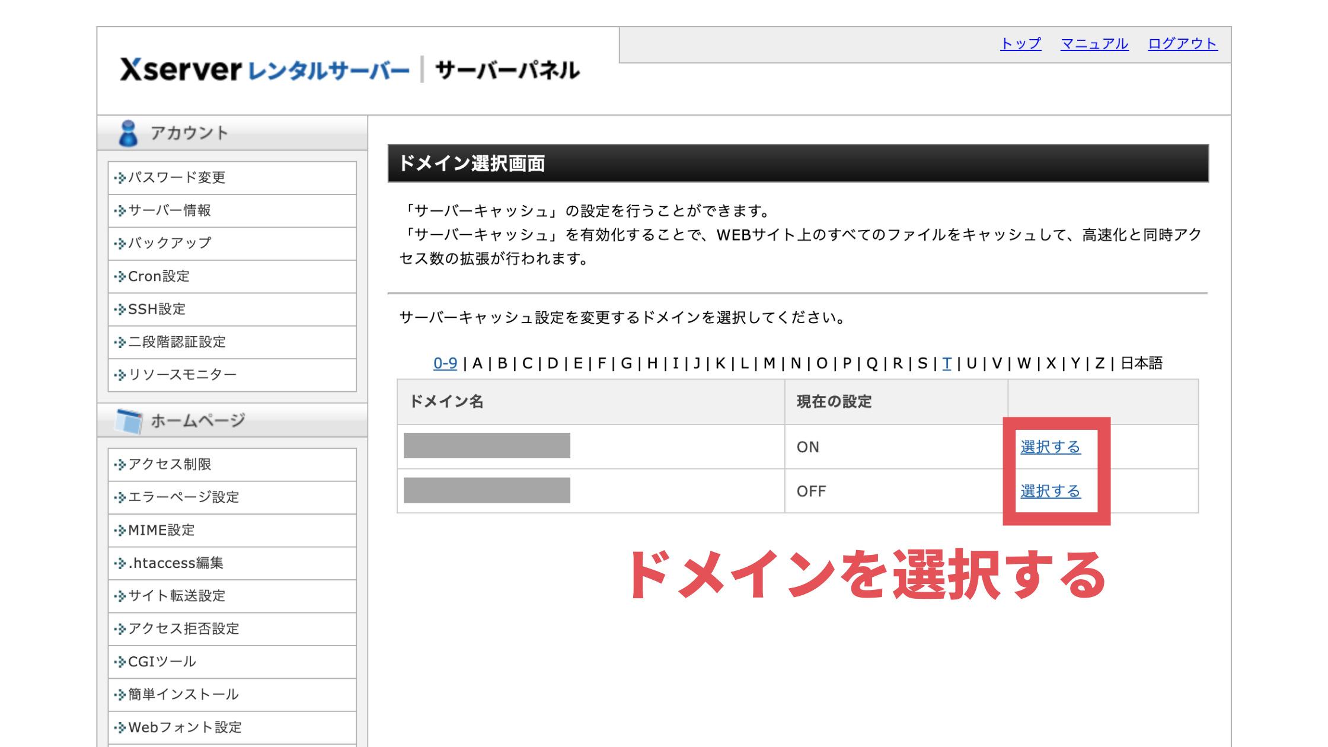Click the masked domain name in ON row
1328x747 pixels.
click(487, 445)
